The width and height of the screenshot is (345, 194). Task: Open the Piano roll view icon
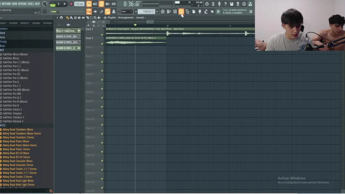click(x=169, y=12)
